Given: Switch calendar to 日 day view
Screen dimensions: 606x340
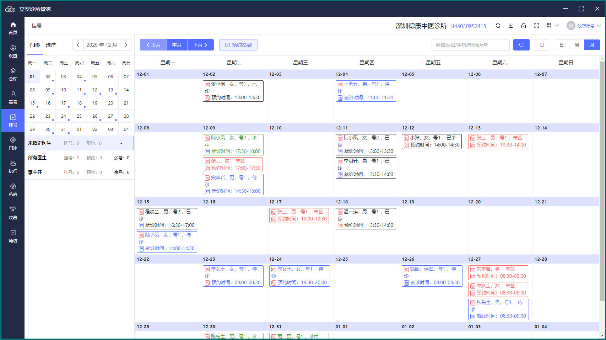Looking at the screenshot, I should pos(562,45).
